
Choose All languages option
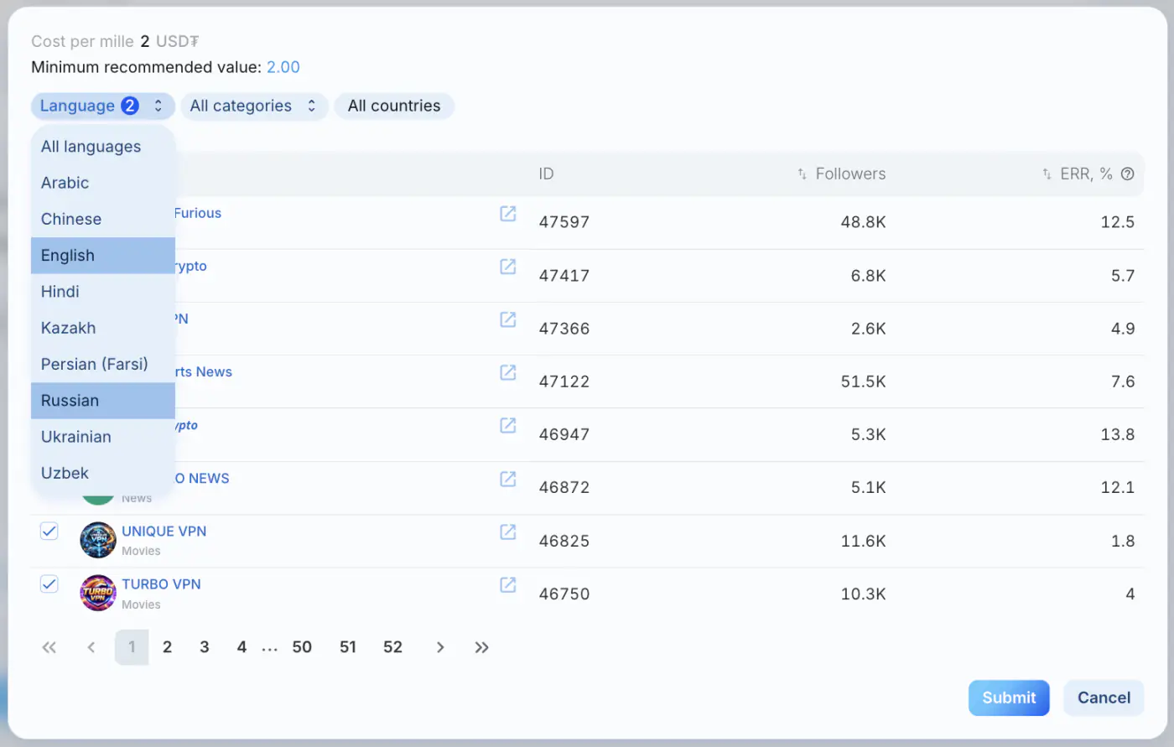[x=102, y=147]
